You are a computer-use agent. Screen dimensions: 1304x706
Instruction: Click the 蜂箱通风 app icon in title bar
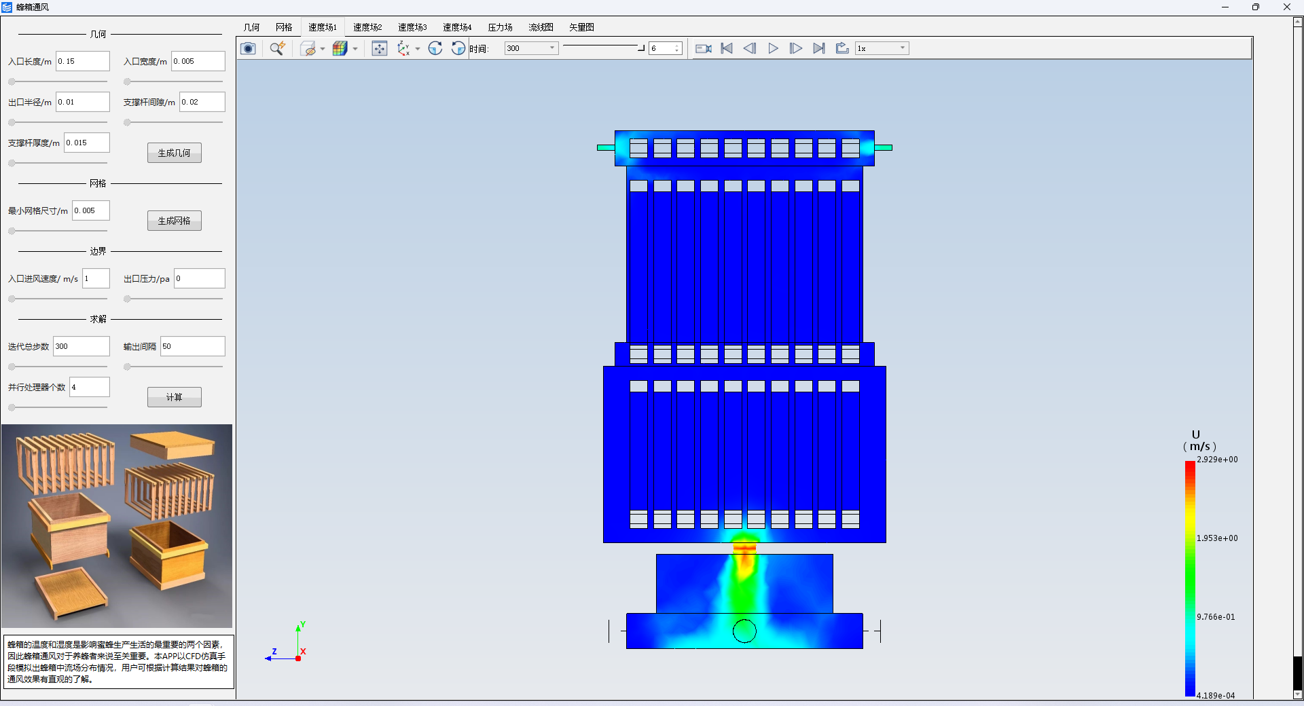point(7,7)
